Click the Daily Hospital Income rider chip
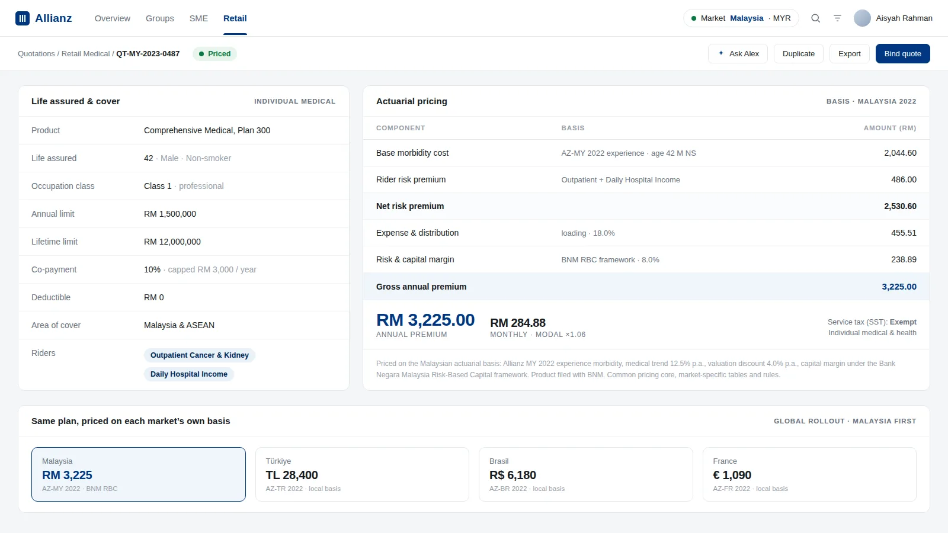 coord(189,374)
